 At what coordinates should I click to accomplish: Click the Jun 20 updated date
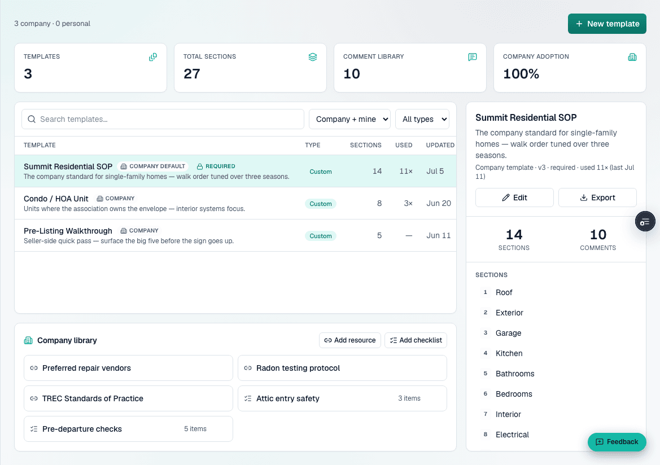pos(439,203)
